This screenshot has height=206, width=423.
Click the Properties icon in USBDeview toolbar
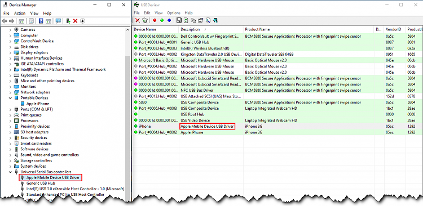200,20
